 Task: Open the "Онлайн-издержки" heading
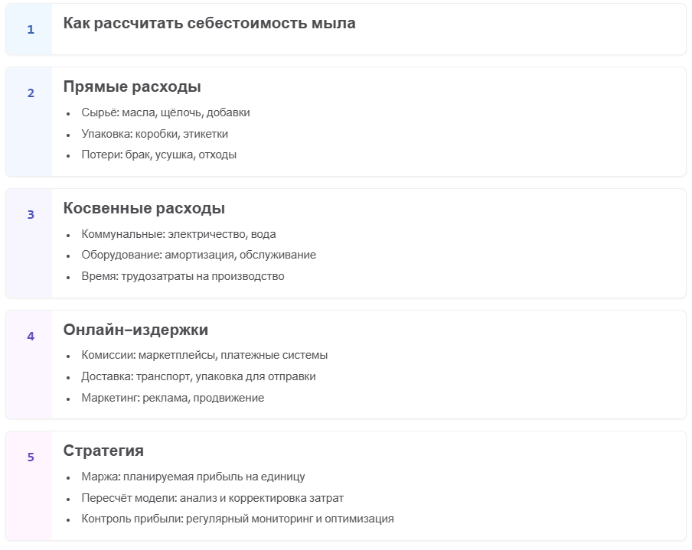point(135,330)
